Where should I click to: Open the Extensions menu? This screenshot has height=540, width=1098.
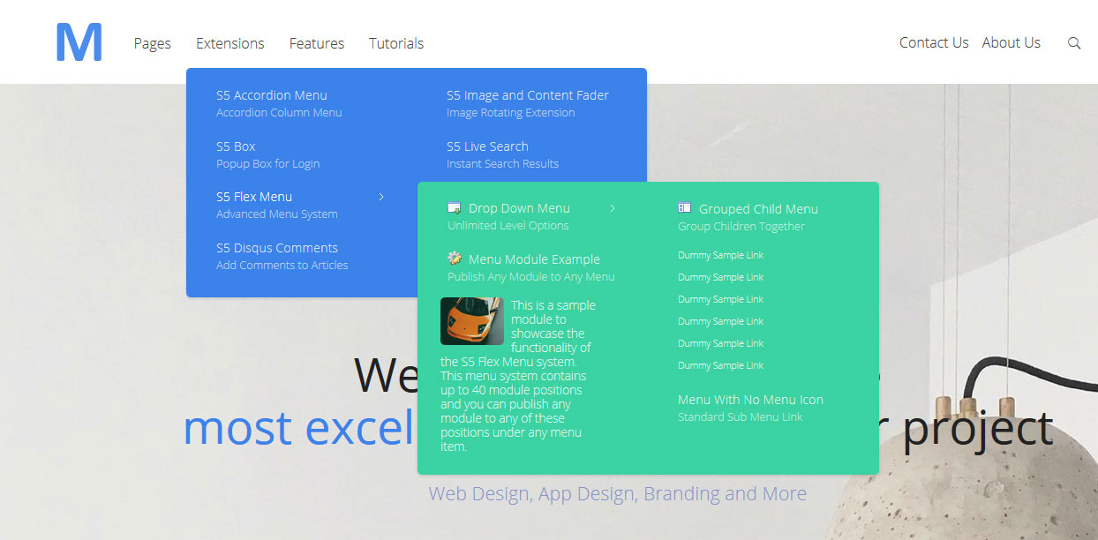point(230,43)
